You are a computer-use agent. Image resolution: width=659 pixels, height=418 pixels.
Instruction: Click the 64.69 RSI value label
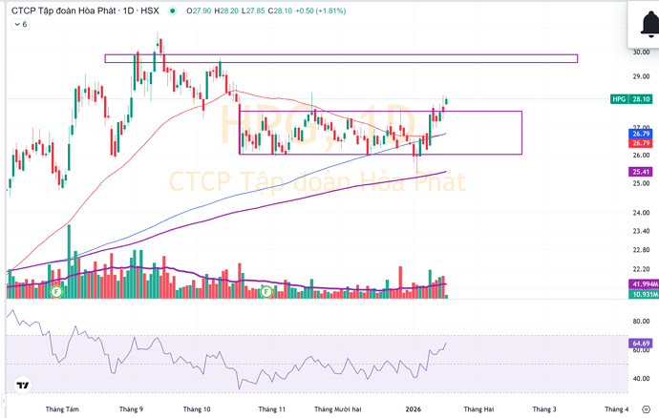pos(641,344)
